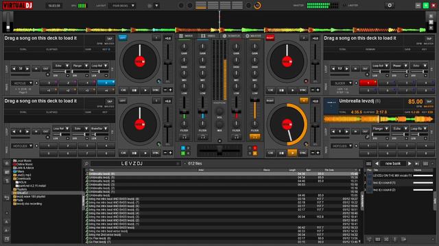Start playback on the upper-left deck
Screen dimensions: 439x246
pyautogui.click(x=145, y=90)
